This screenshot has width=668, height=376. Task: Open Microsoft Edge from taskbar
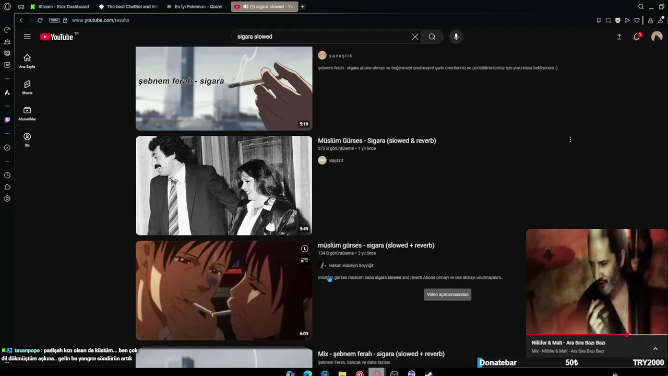point(308,373)
